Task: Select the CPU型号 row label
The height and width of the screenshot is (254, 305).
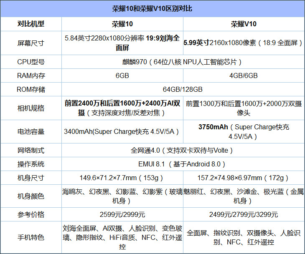Action: (31, 62)
